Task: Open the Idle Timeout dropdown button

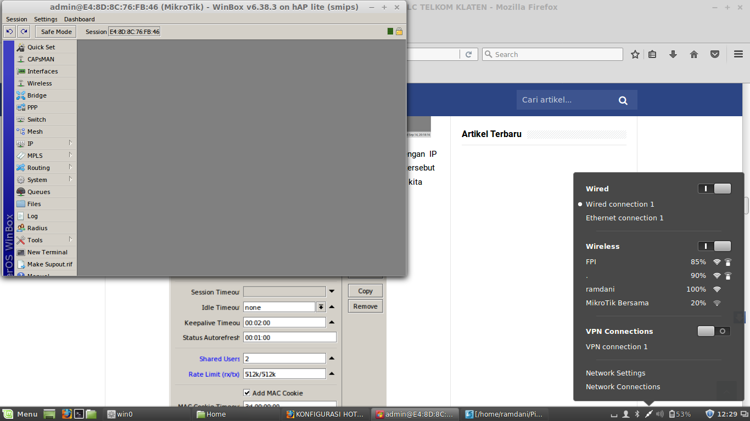Action: click(x=321, y=307)
